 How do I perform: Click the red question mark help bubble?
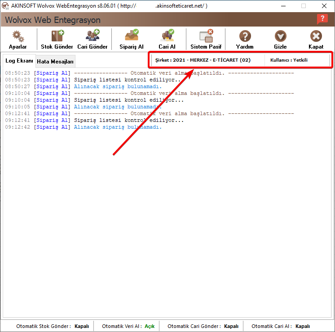click(322, 19)
